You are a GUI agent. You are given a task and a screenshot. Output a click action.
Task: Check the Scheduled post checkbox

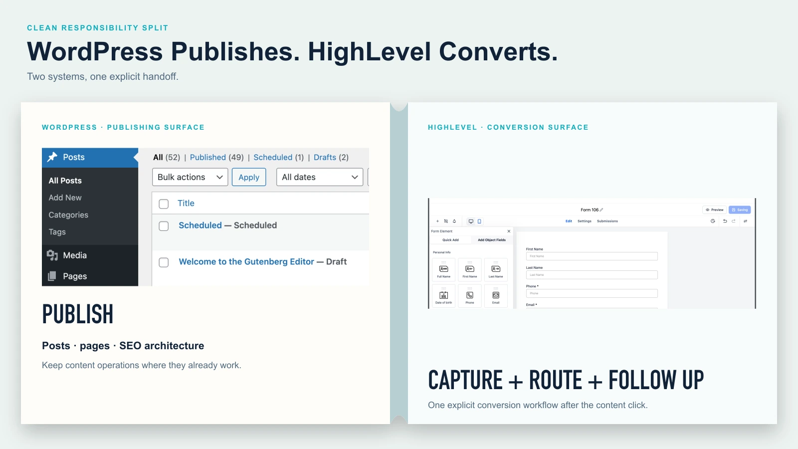click(164, 226)
